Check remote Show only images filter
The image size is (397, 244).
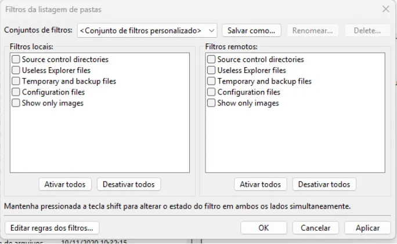pyautogui.click(x=211, y=103)
